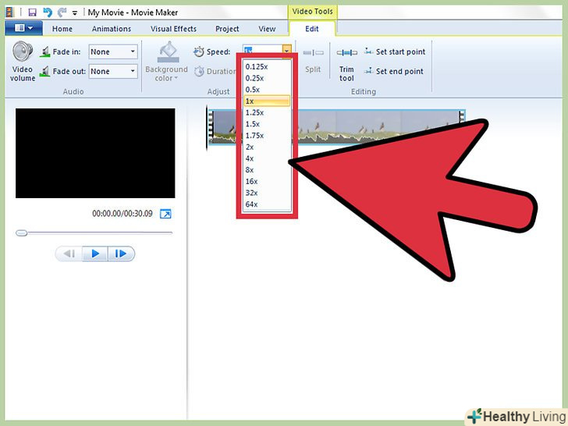Click the Previous frame button
This screenshot has width=568, height=426.
coord(69,254)
